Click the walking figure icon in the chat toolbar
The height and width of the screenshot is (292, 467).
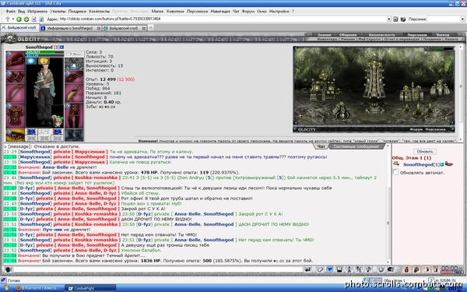pyautogui.click(x=349, y=269)
